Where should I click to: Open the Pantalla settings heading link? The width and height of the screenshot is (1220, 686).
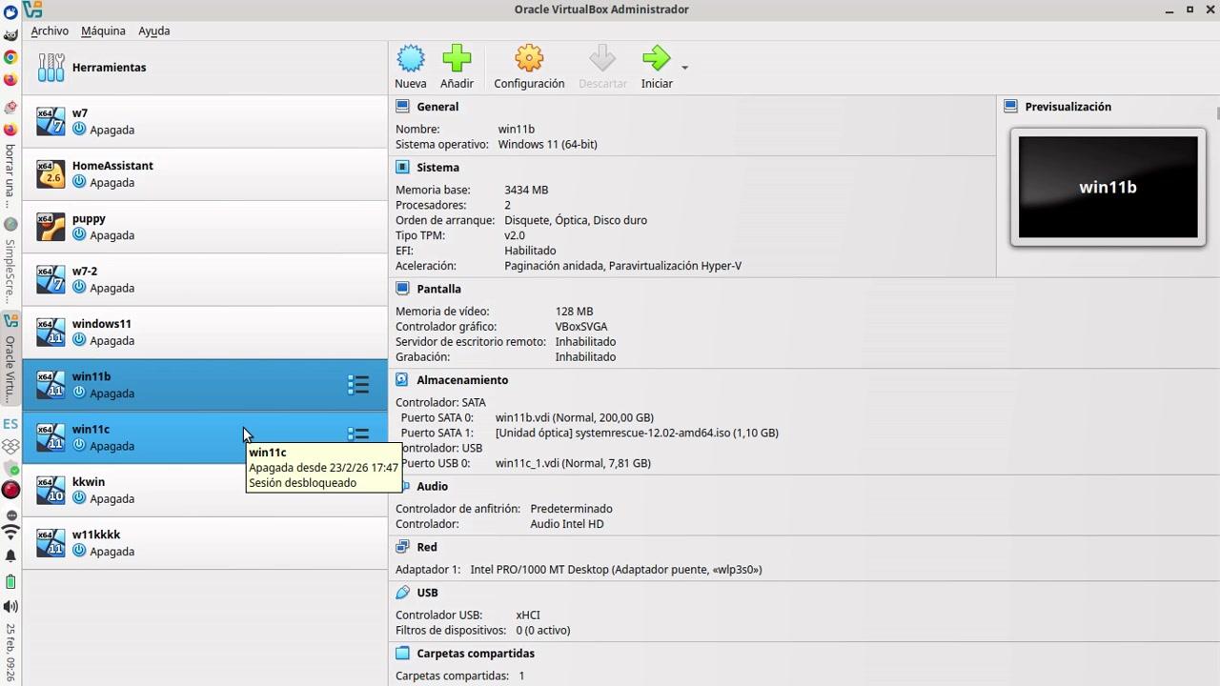point(438,289)
